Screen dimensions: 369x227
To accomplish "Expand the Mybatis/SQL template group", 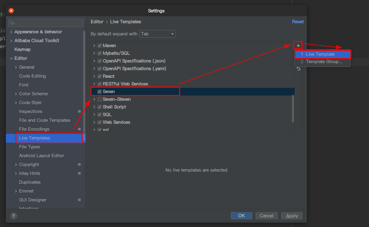I will tap(94, 53).
